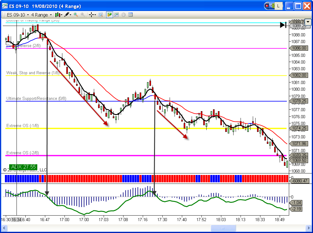Click the zoom frame magnifier window icon
The width and height of the screenshot is (313, 233).
[x=101, y=15]
